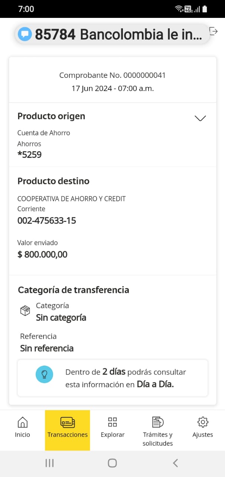Tap the Día a Día link
This screenshot has height=477, width=225.
[x=155, y=384]
